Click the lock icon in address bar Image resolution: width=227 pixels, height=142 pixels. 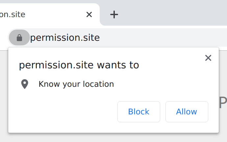[x=19, y=38]
